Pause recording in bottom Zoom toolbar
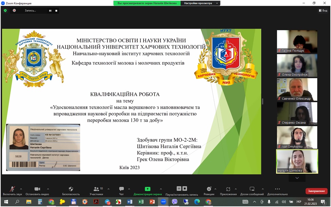 coord(179,188)
